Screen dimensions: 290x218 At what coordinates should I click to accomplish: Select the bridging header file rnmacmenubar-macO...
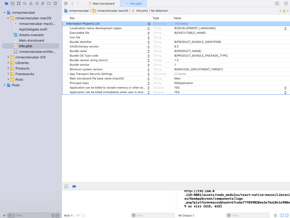[x=37, y=24]
